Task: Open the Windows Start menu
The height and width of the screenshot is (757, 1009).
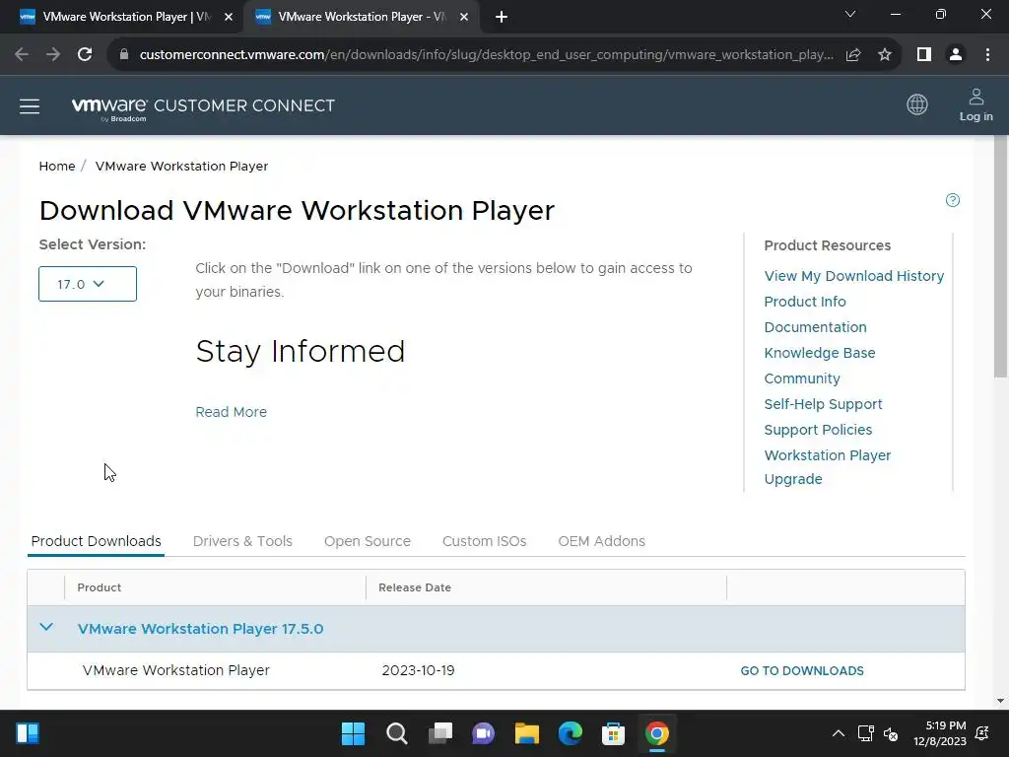Action: (353, 733)
